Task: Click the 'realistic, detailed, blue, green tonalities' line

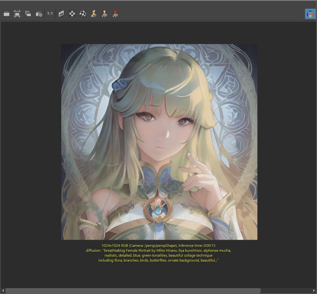Action: tap(158, 255)
